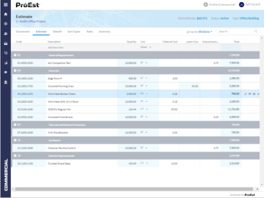Collapse the 31 Earthwork division
The width and height of the screenshot is (264, 198).
click(x=15, y=140)
